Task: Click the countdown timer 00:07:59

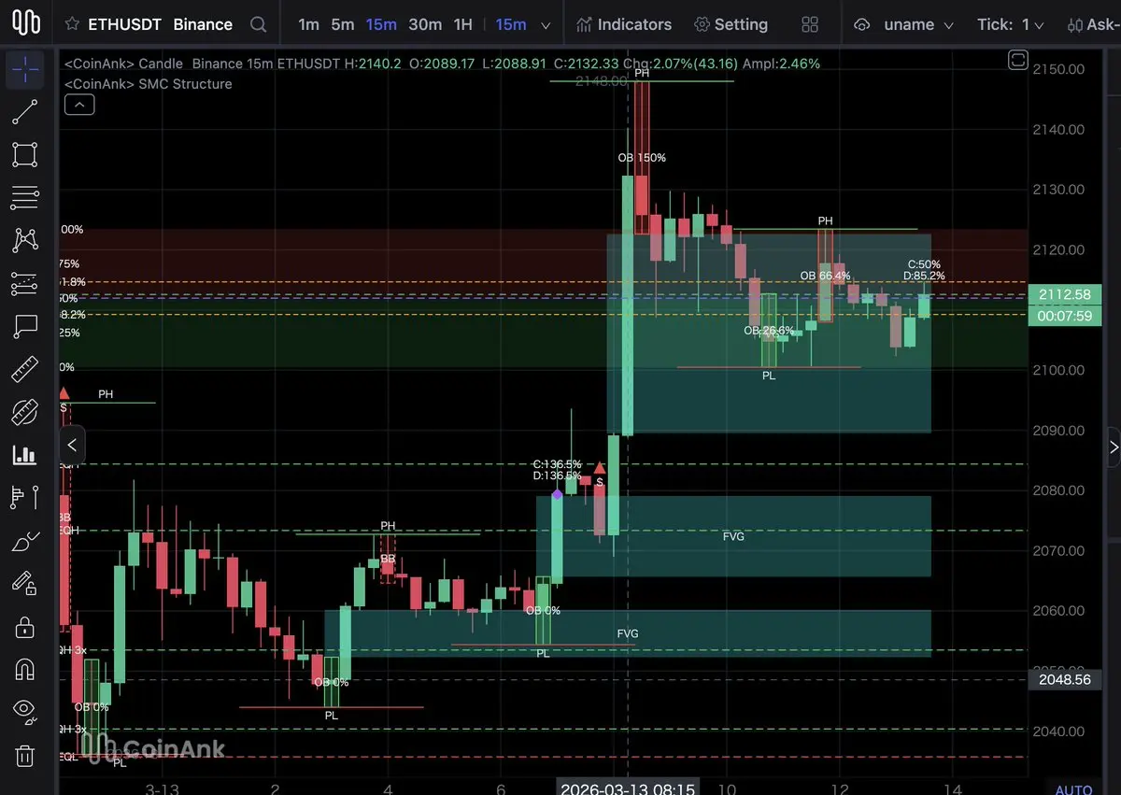Action: click(x=1064, y=316)
